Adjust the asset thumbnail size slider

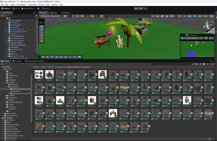[209, 139]
